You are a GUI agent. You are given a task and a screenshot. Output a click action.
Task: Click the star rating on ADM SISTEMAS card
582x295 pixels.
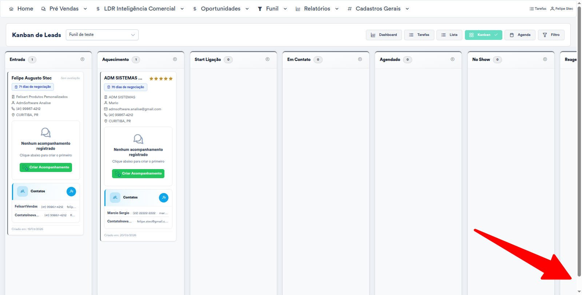pyautogui.click(x=161, y=78)
